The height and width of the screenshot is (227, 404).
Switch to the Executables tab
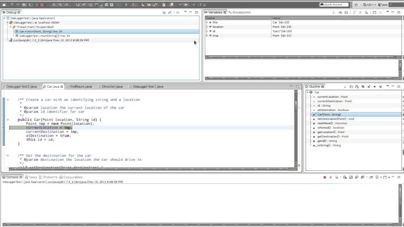[71, 177]
